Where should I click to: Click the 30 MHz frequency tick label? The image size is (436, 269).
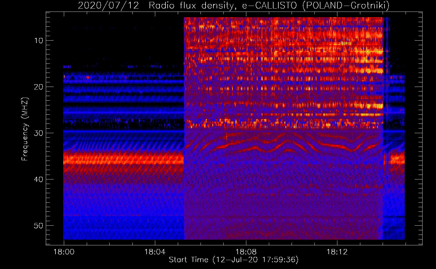pyautogui.click(x=39, y=133)
